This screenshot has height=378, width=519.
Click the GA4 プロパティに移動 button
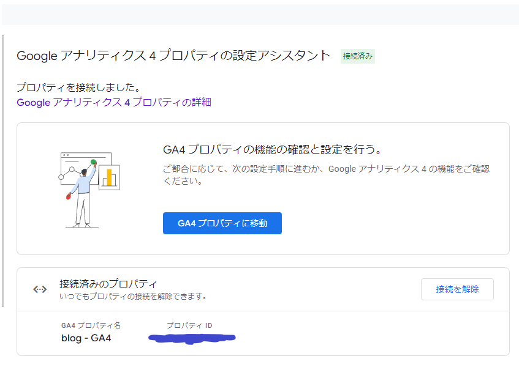tap(222, 223)
